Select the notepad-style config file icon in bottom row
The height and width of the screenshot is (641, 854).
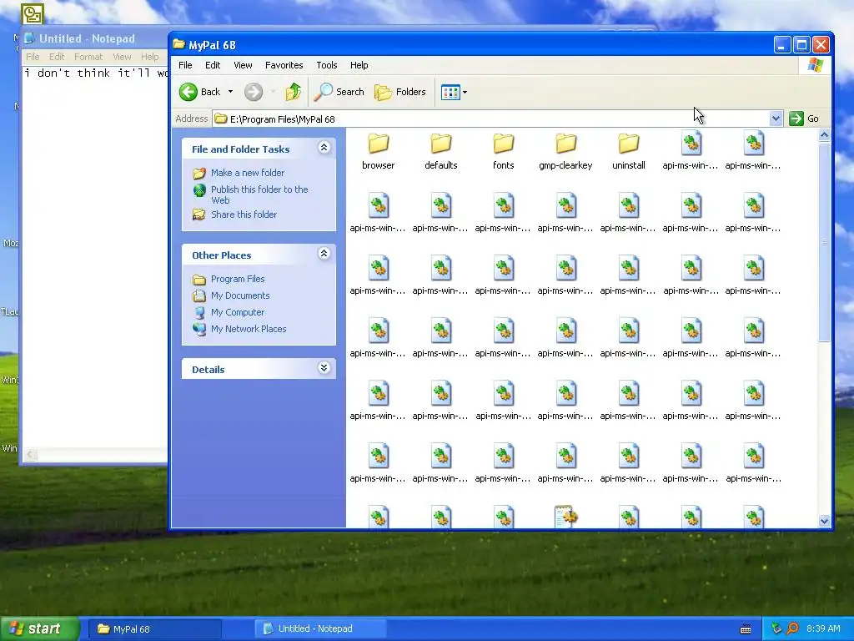(566, 516)
